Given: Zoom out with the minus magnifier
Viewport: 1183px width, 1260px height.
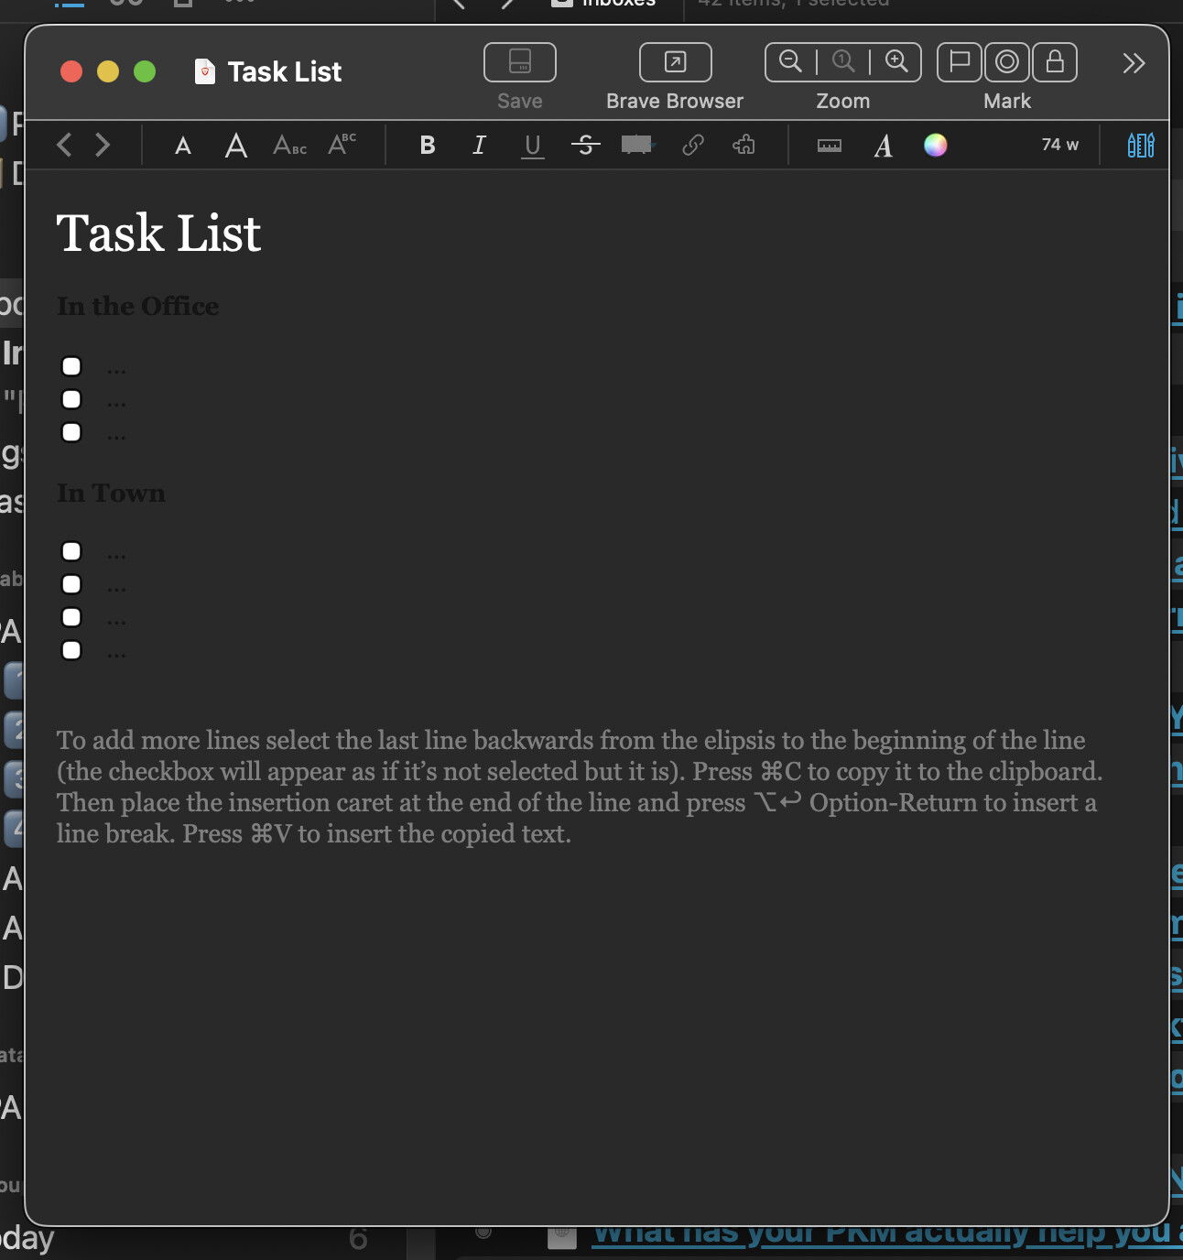Looking at the screenshot, I should [790, 62].
